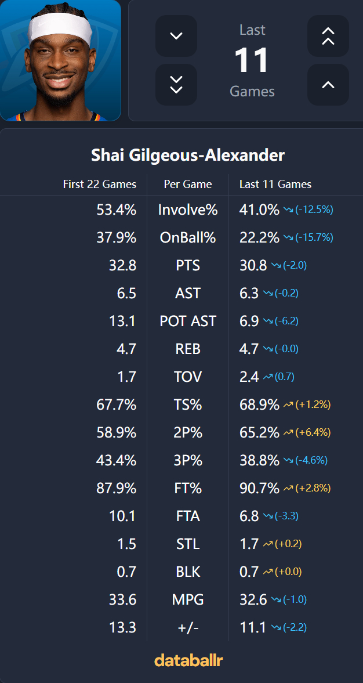Viewport: 363px width, 683px height.
Task: Select the First 22 Games column header
Action: click(x=100, y=185)
